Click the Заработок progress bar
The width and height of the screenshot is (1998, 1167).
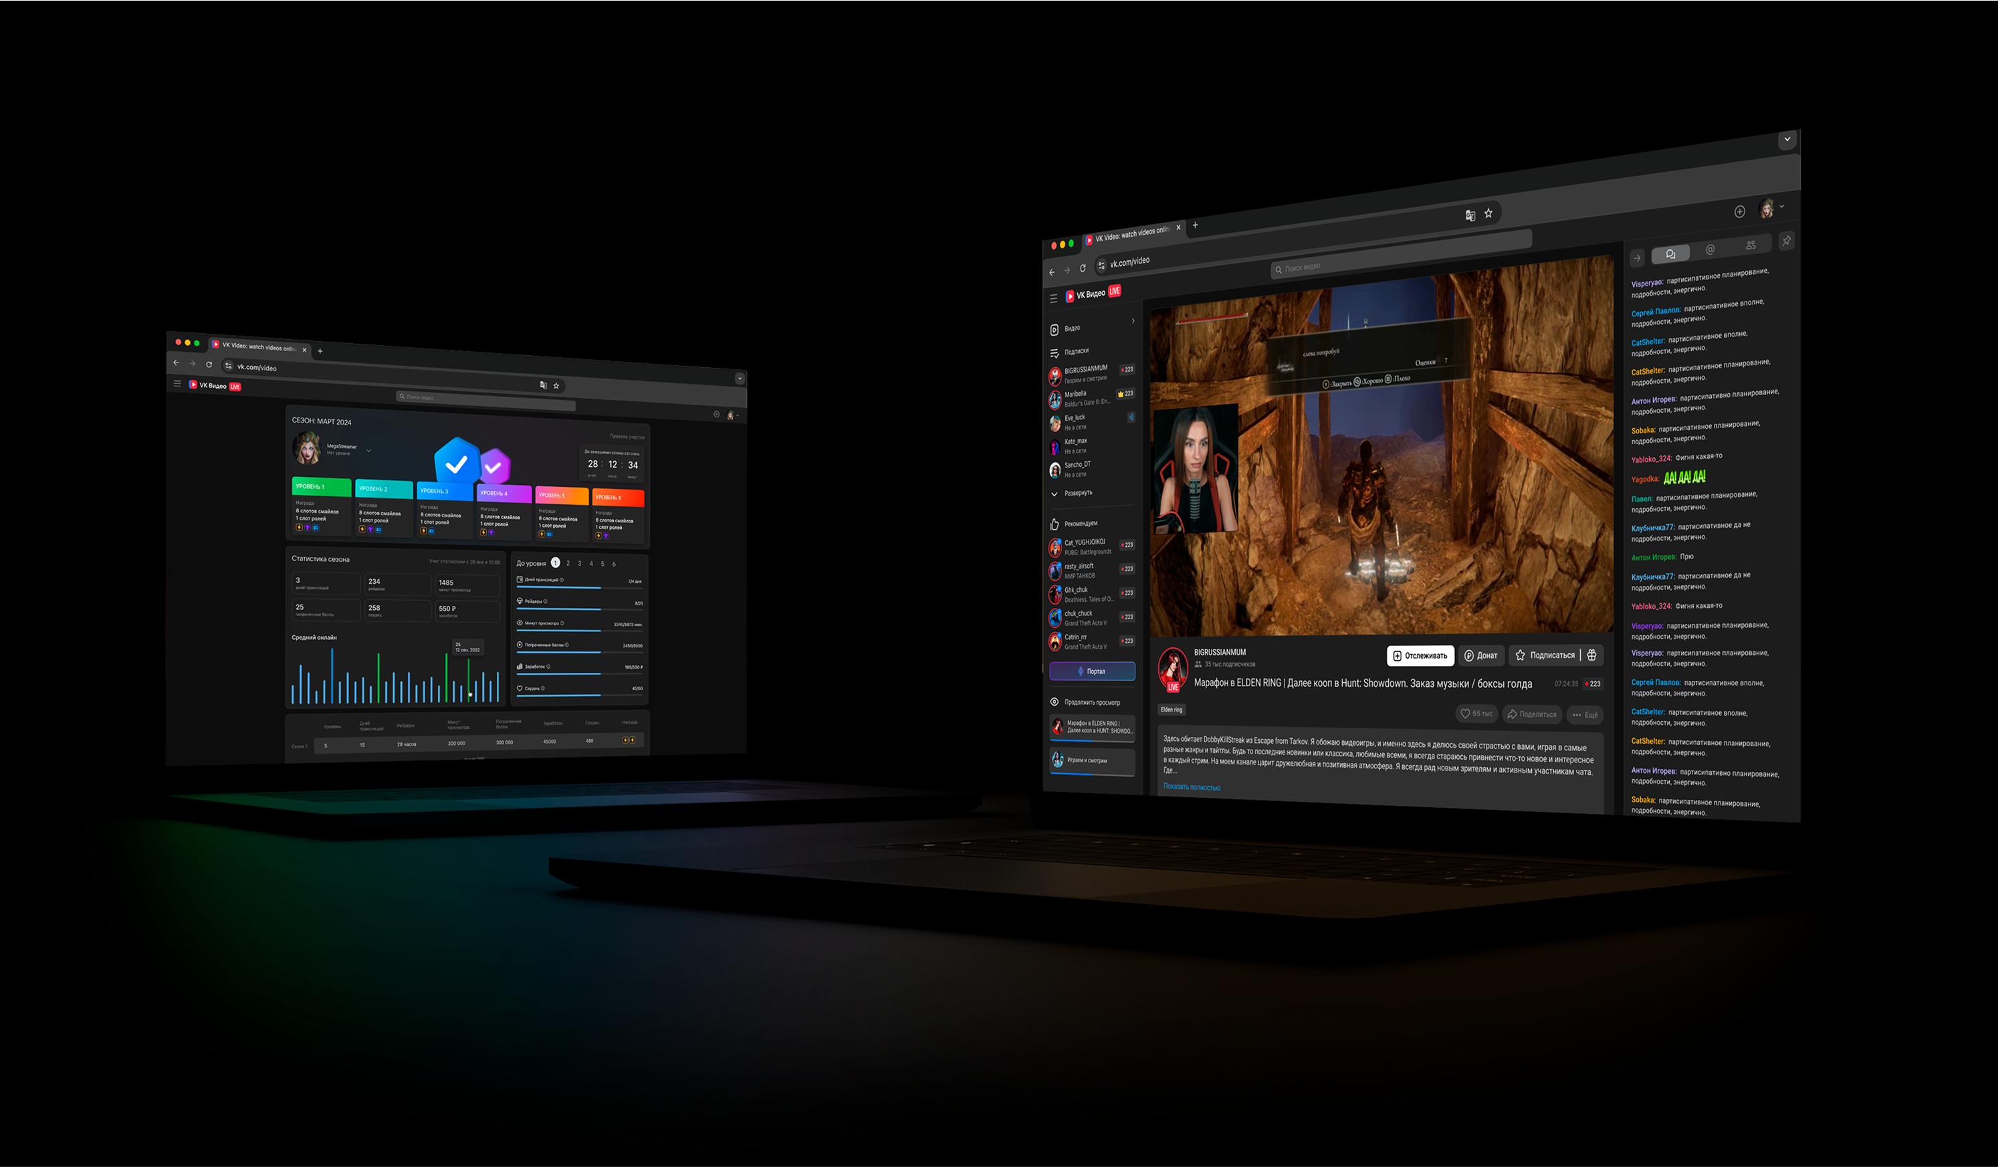(x=580, y=674)
